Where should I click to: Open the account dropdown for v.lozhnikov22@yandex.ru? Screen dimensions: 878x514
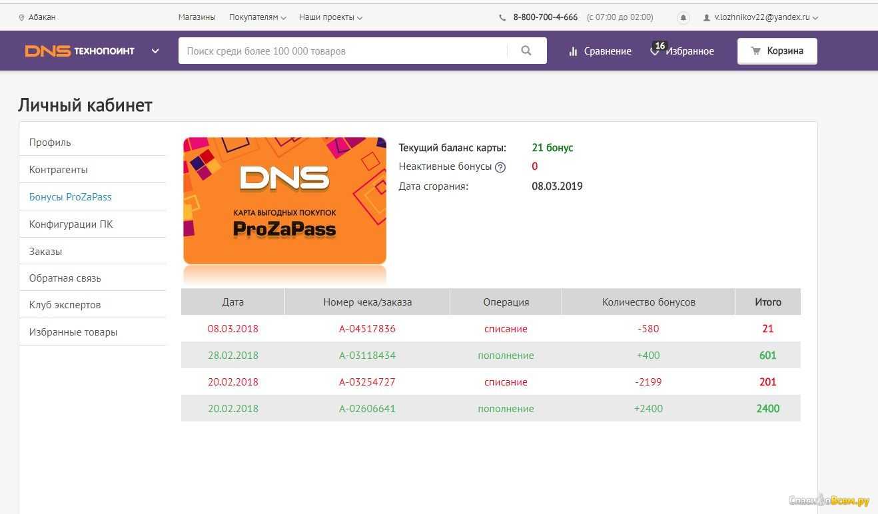[766, 18]
